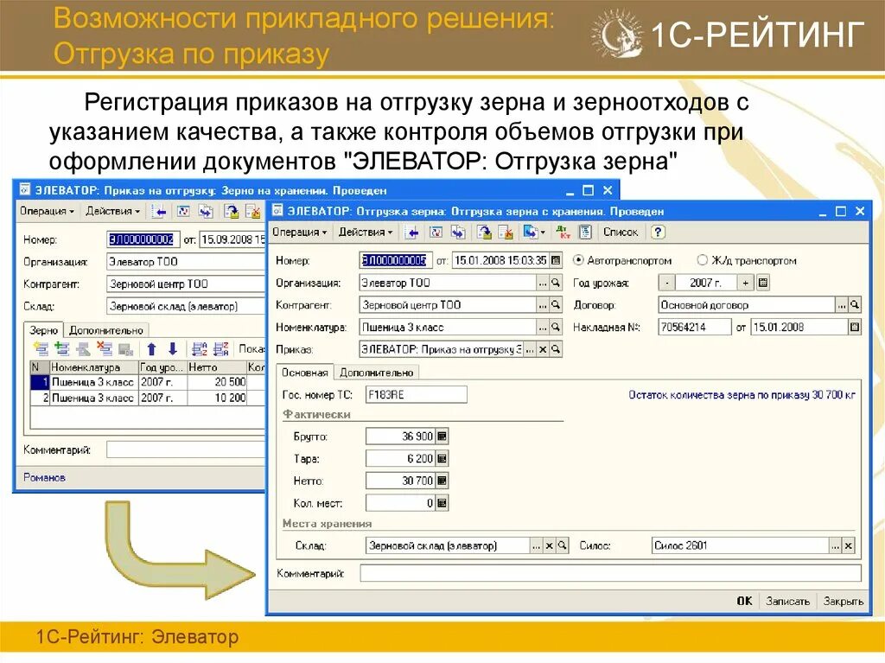Move row up with blue up arrow
The width and height of the screenshot is (885, 663).
[151, 349]
